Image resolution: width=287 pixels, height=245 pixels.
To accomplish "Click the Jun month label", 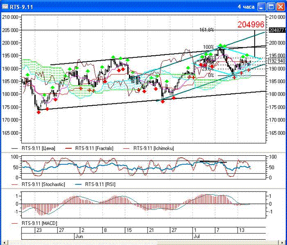I will 79,237.
